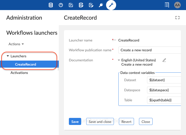186x135 pixels.
Task: Open the history clock icon in top bar
Action: click(61, 5)
